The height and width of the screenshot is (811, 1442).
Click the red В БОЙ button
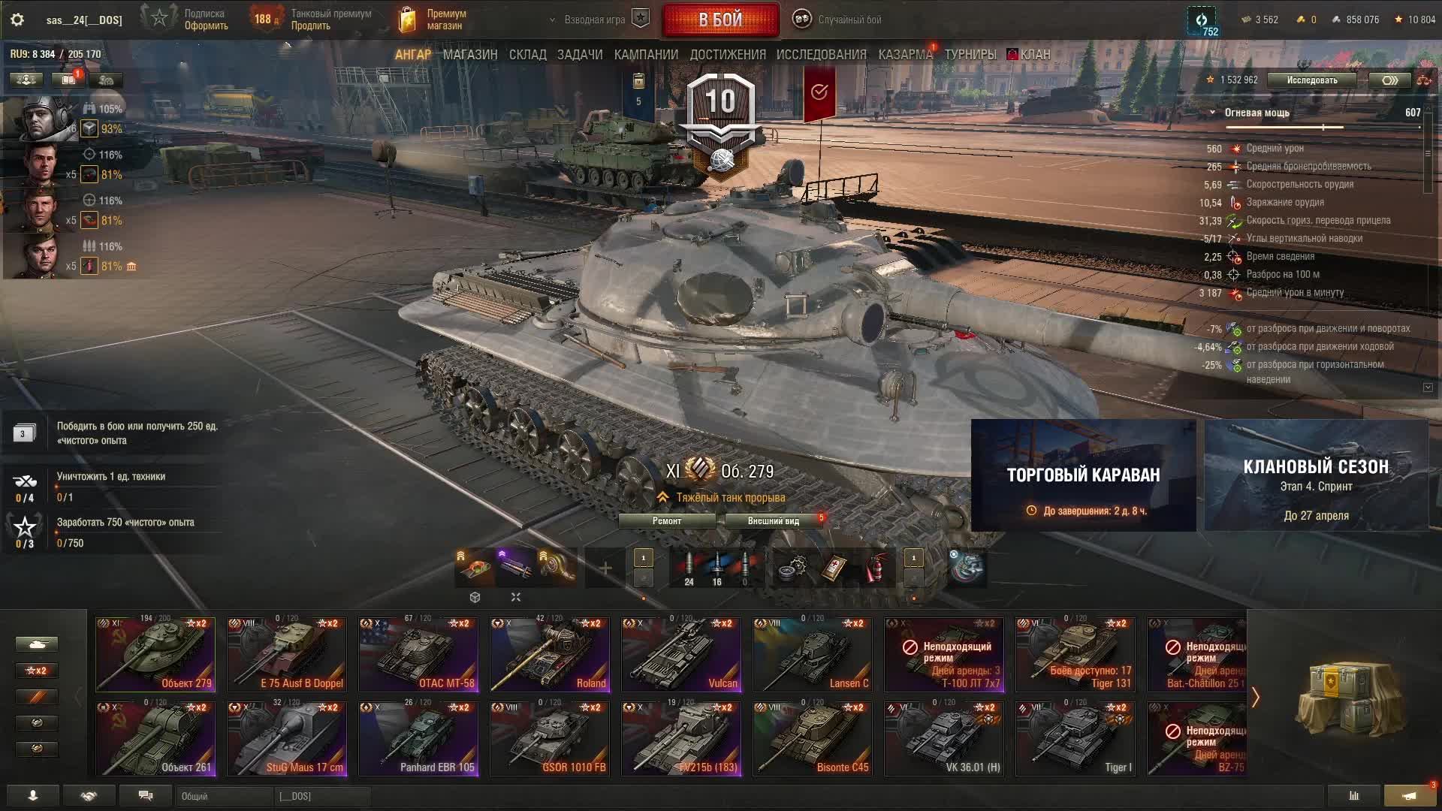click(720, 20)
